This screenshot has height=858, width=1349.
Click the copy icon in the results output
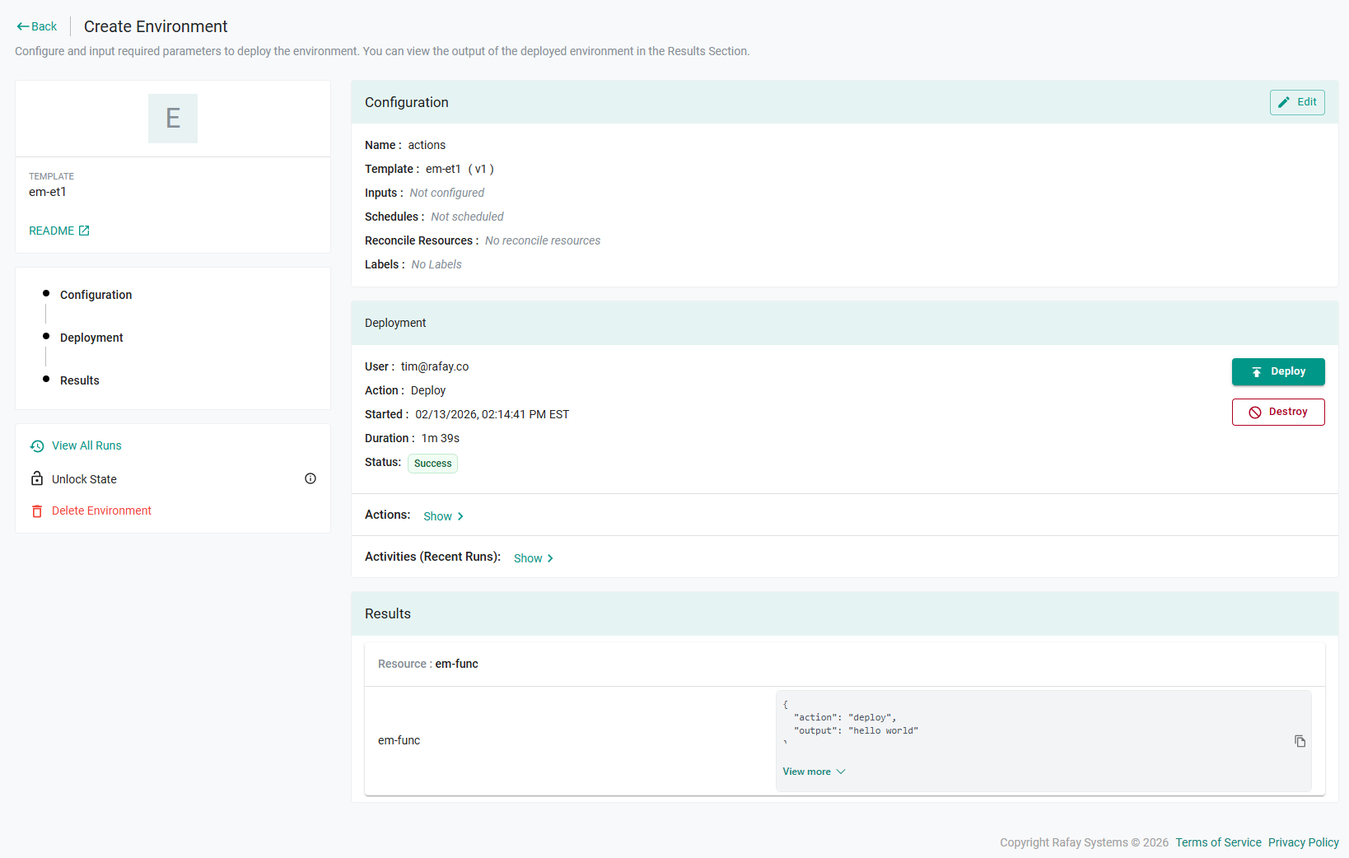click(x=1300, y=741)
